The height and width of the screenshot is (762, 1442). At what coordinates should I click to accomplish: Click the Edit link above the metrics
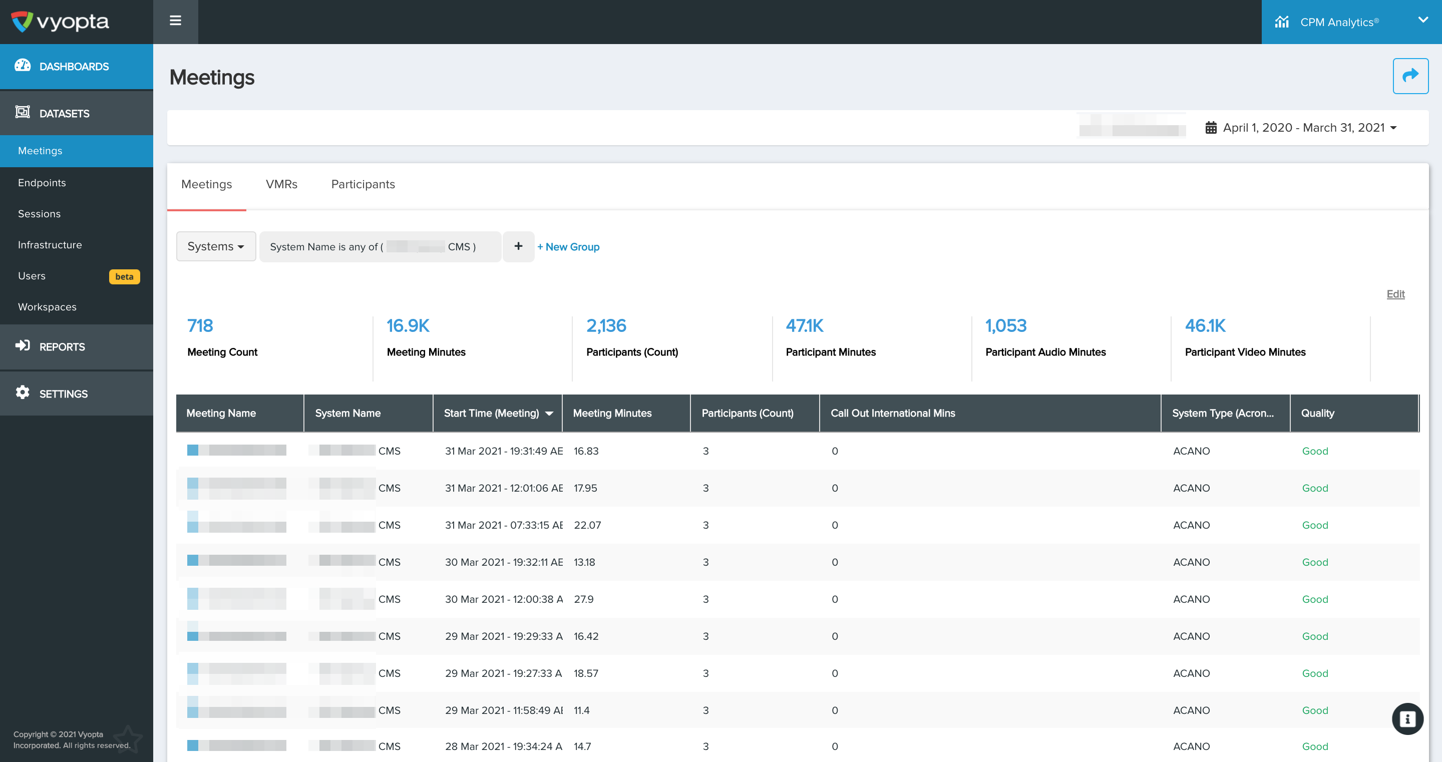1395,294
